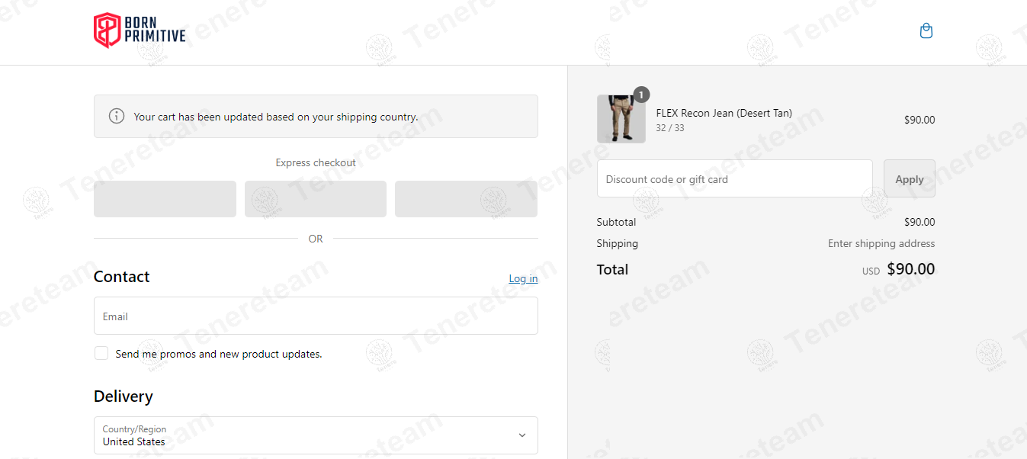The image size is (1027, 459).
Task: Click the Discount code or gift card field
Action: [734, 179]
